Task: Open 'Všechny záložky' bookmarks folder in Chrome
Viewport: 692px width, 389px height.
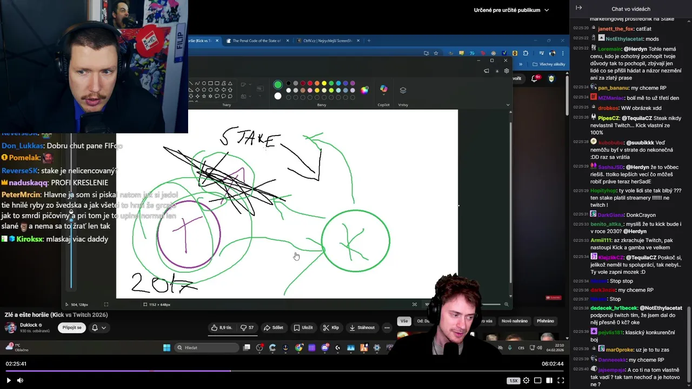Action: click(549, 64)
